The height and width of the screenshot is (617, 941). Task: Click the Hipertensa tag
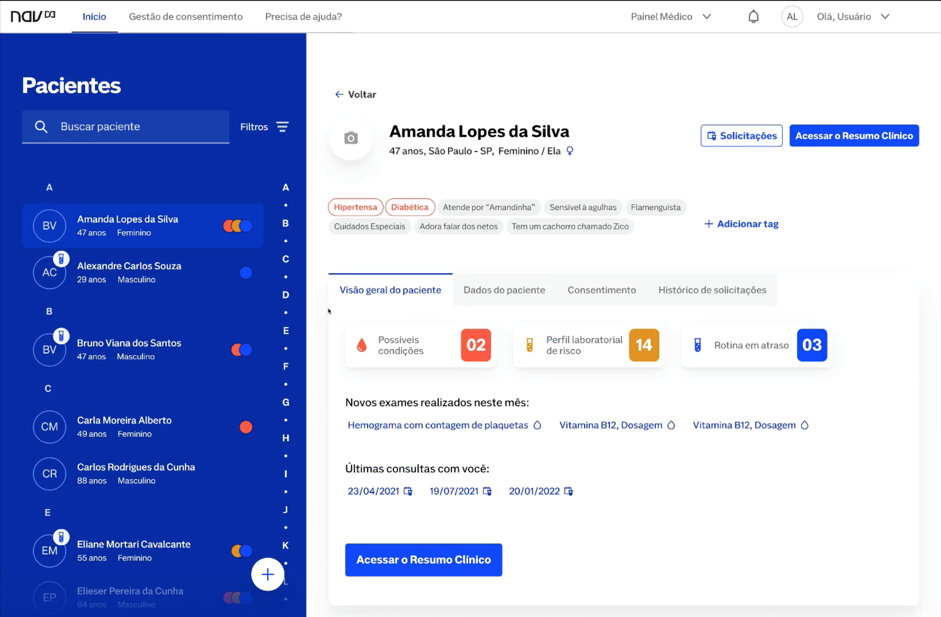(x=355, y=207)
